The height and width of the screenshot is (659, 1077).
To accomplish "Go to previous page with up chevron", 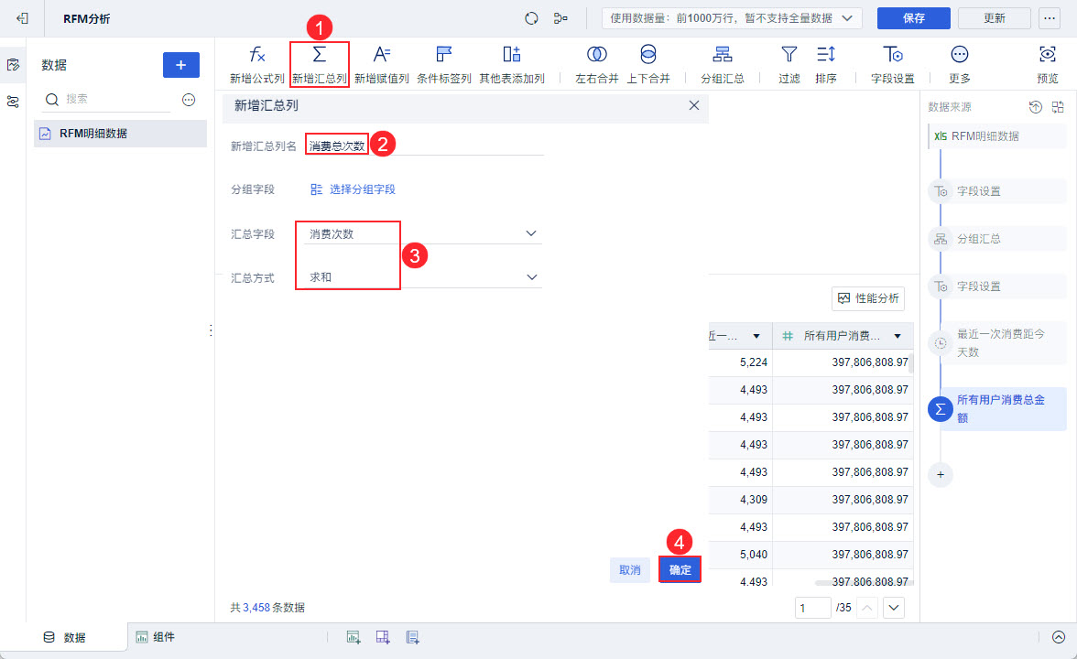I will [x=867, y=608].
